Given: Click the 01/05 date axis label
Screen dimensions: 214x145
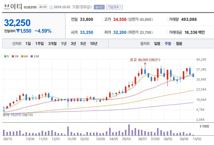Looking at the screenshot, I should click(x=72, y=139).
